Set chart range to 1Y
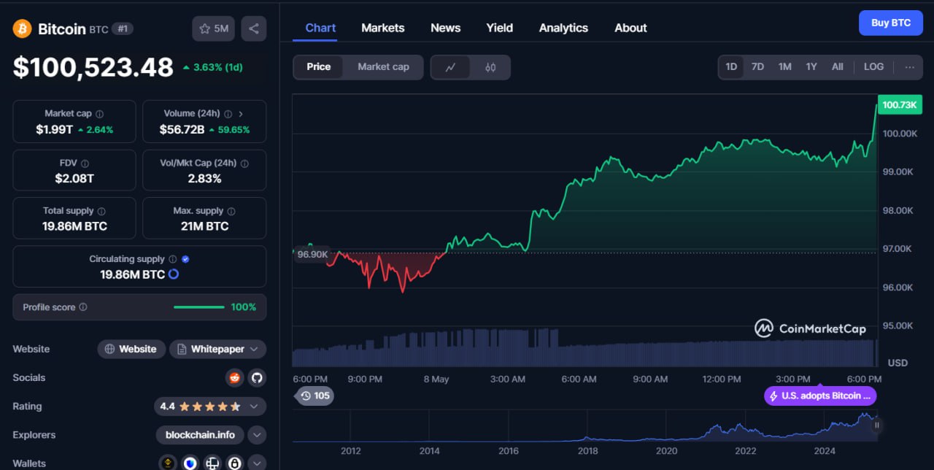The image size is (934, 470). click(811, 67)
